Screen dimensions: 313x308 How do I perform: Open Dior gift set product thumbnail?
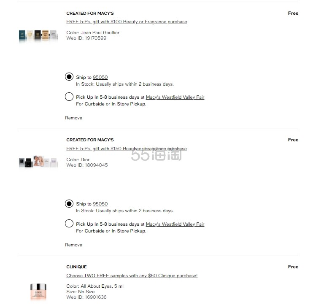tap(38, 162)
